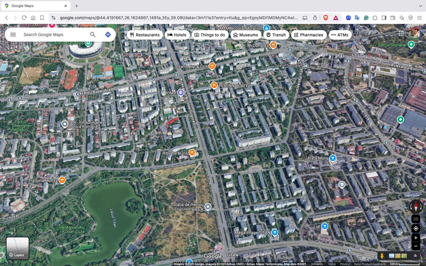
Task: Open the browser tab list dropdown
Action: coord(420,6)
